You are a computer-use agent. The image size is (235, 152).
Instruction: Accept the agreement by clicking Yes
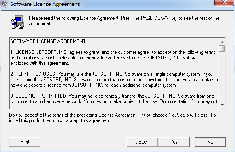(x=174, y=142)
